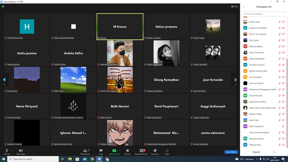Viewport: 288px width, 162px height.
Task: Click the Type here to search taskbar box
Action: click(x=33, y=159)
